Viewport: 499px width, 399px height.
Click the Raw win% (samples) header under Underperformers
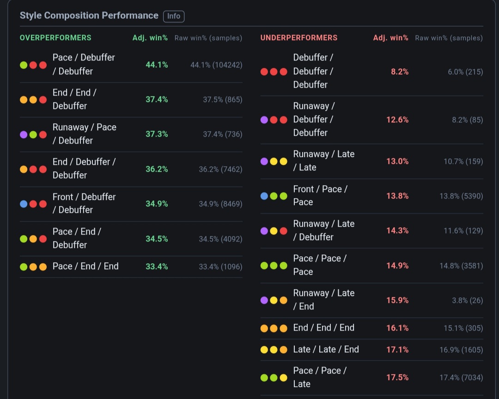(449, 38)
